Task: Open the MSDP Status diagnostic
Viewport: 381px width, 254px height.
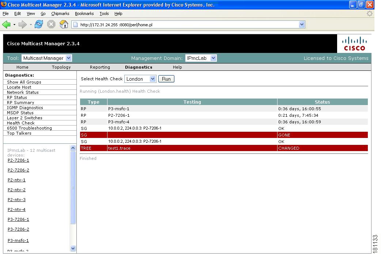Action: (x=20, y=112)
